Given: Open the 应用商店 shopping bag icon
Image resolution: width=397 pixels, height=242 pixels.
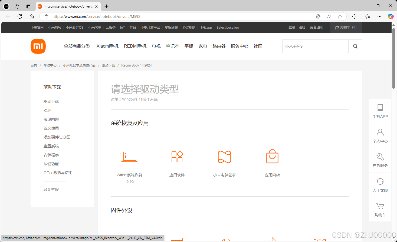Looking at the screenshot, I should click(272, 156).
